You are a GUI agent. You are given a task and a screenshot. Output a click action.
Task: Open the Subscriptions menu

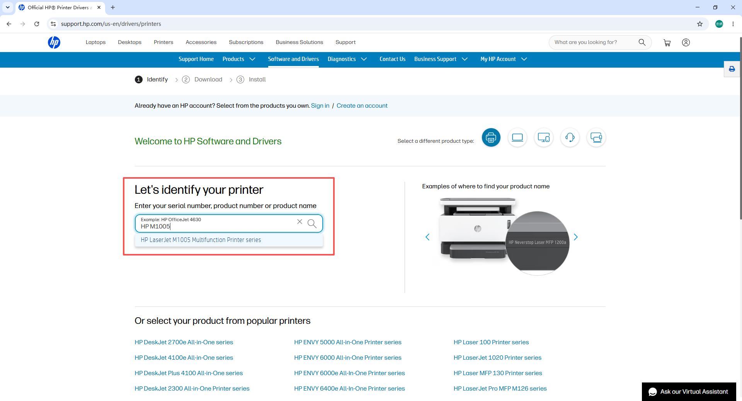[246, 42]
